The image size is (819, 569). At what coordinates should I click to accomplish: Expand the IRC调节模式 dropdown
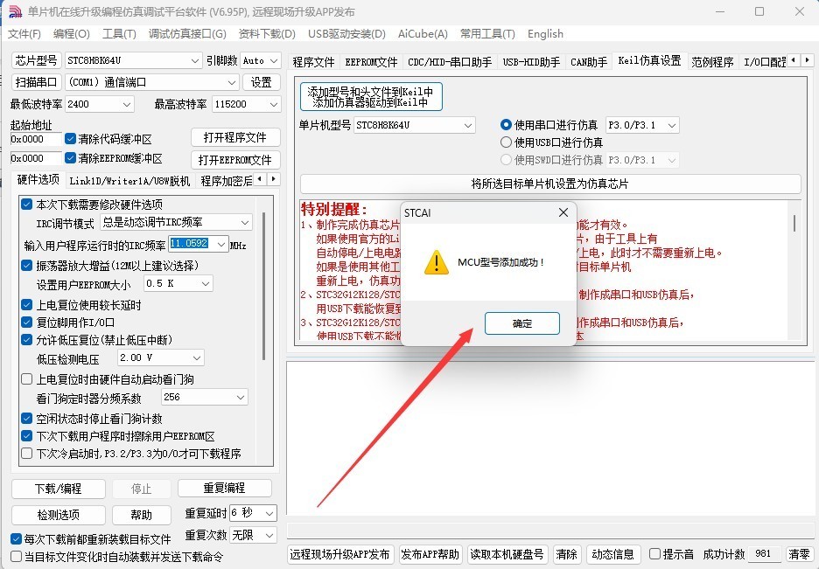tap(176, 222)
